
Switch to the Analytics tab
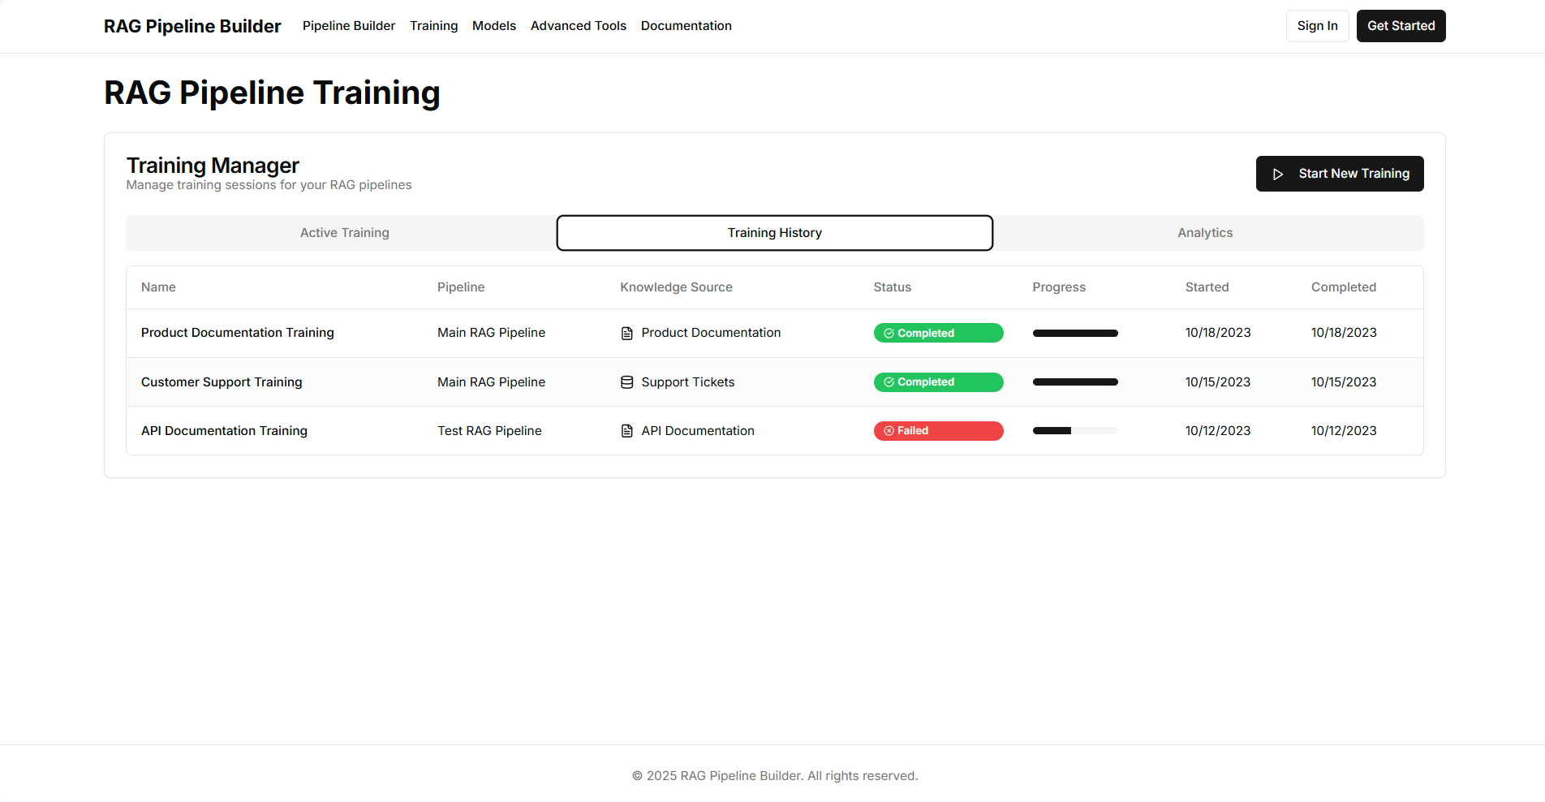coord(1205,233)
